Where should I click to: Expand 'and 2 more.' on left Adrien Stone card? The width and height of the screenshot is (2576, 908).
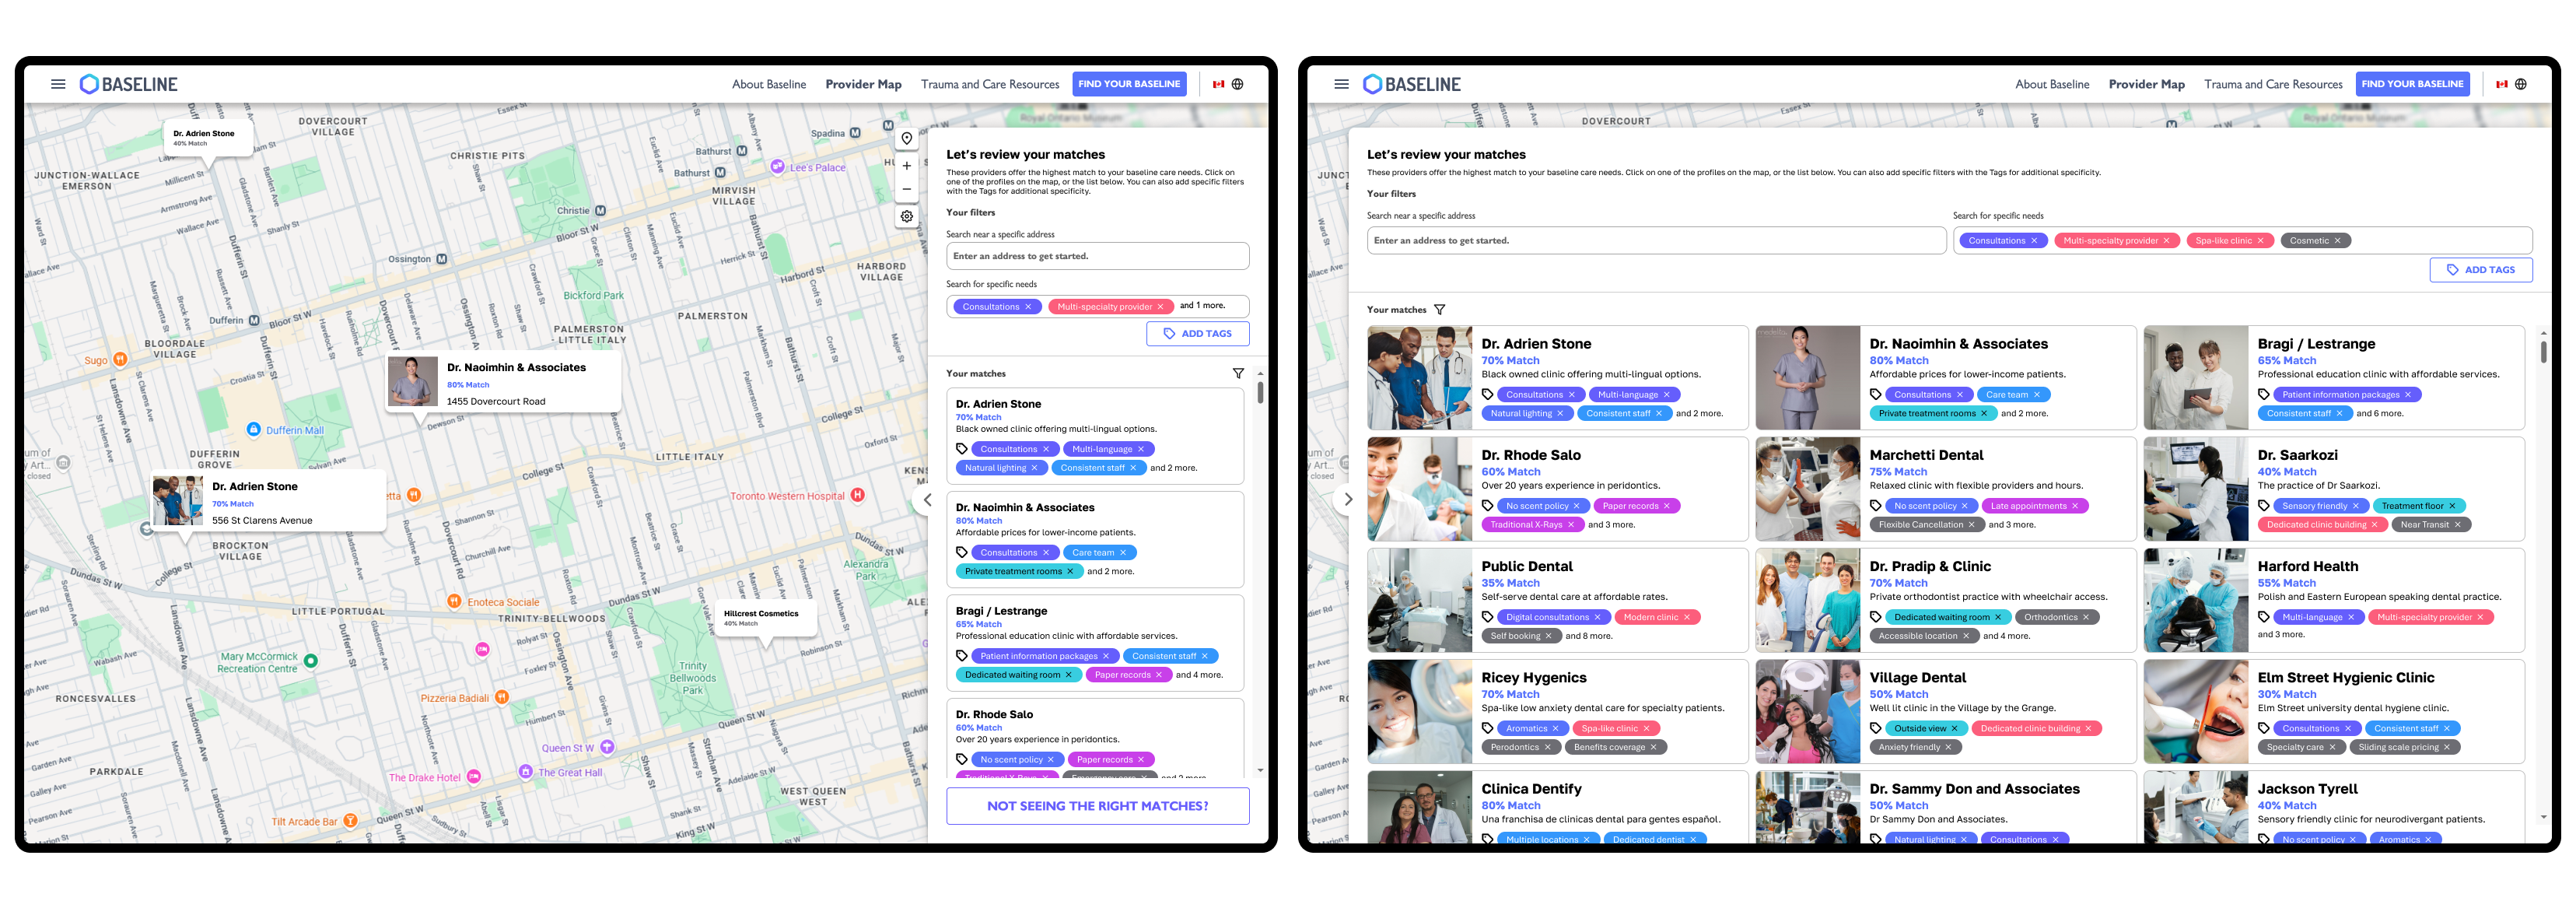coord(1173,468)
